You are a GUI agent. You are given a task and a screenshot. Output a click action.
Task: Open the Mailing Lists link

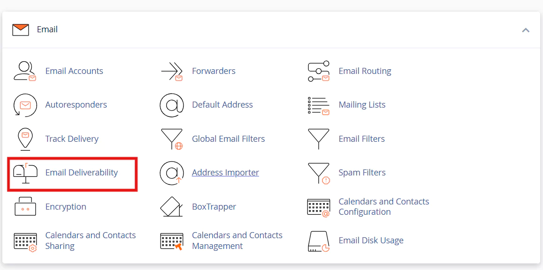pos(362,105)
